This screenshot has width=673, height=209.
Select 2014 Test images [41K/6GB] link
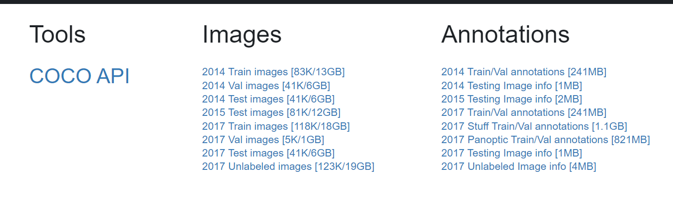coord(268,99)
